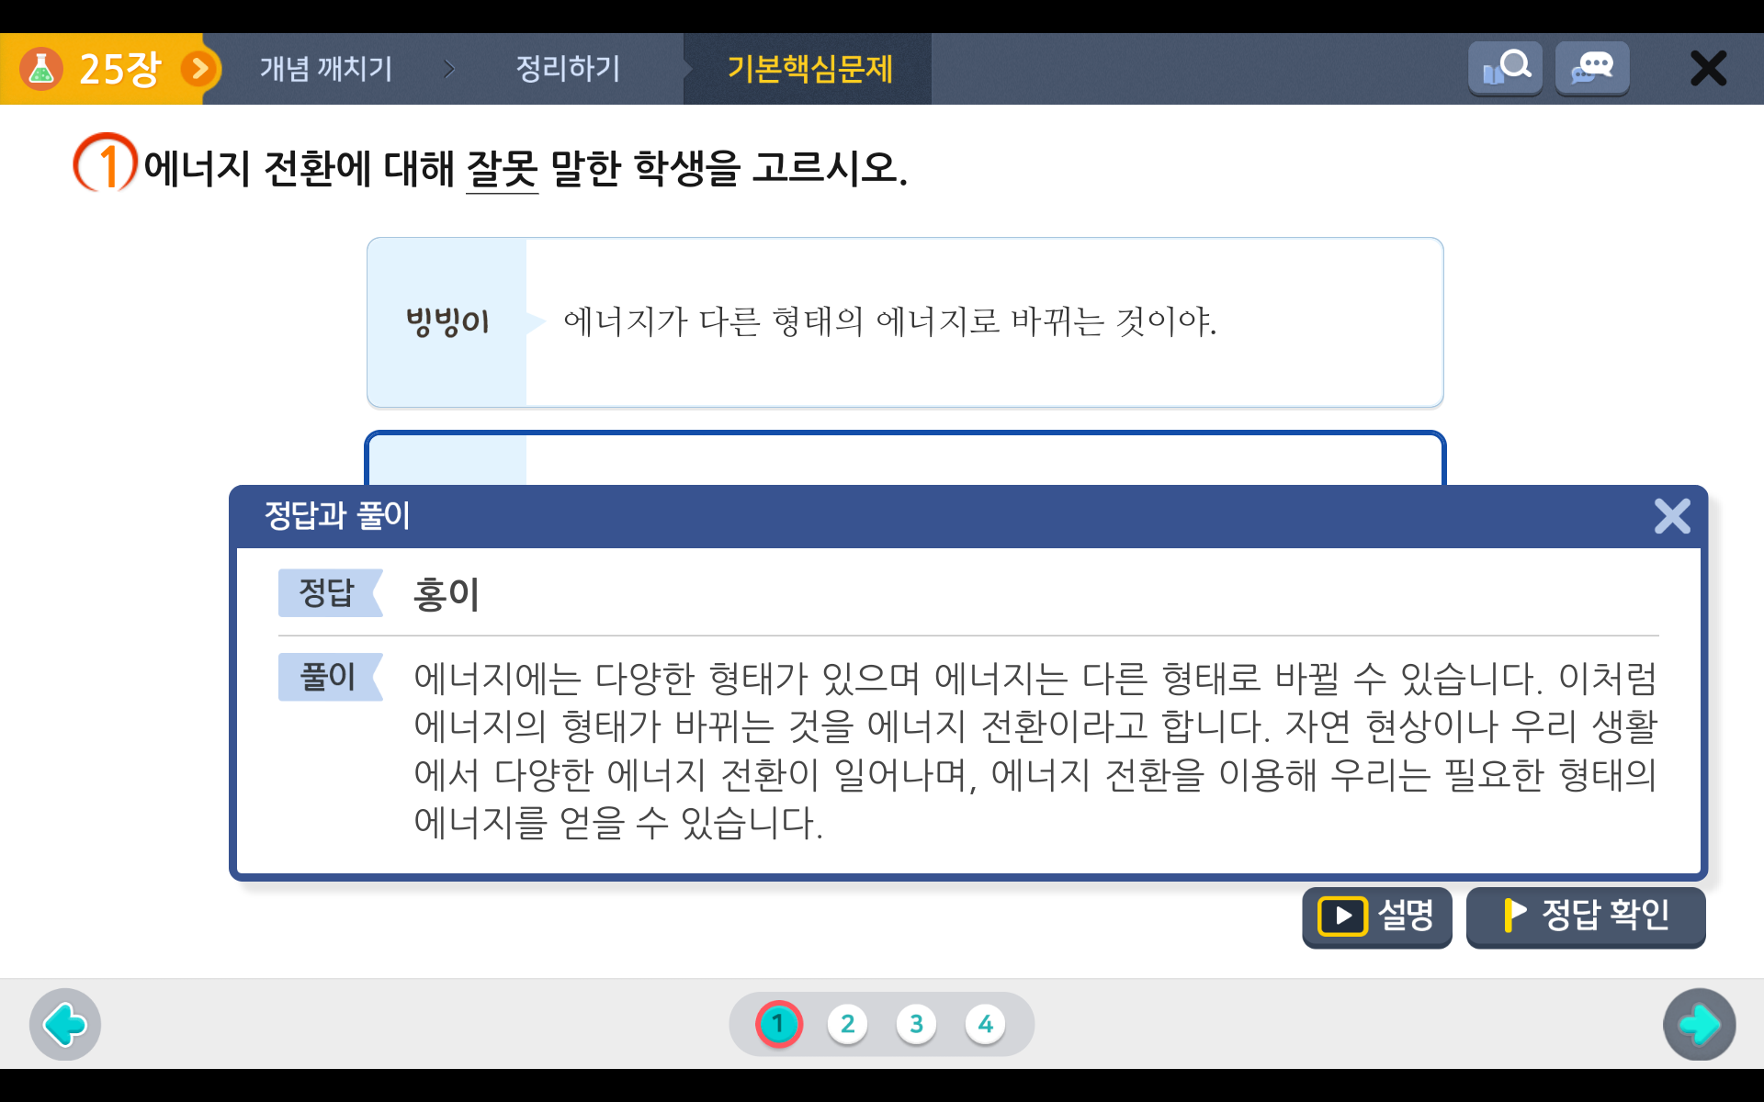Open the magnifier search icon in header

(1504, 68)
